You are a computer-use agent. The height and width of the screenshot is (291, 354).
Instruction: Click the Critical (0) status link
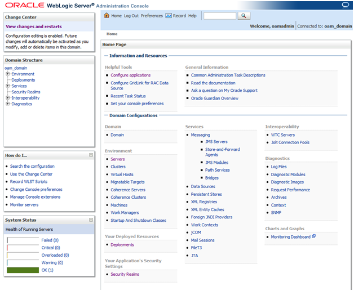point(51,248)
